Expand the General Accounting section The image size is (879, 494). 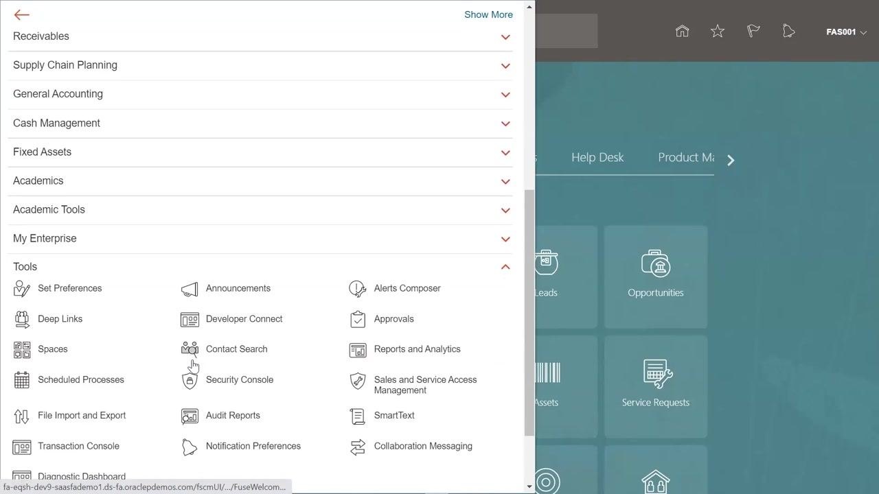(505, 95)
